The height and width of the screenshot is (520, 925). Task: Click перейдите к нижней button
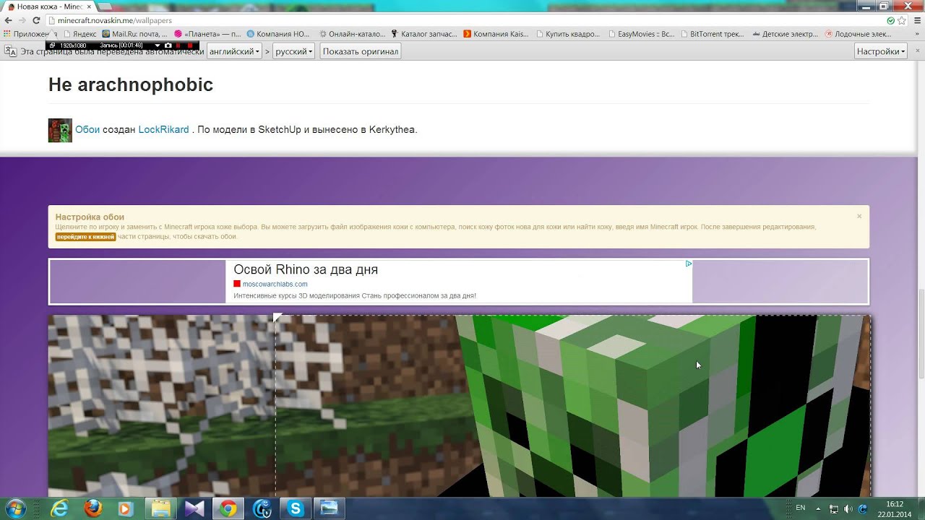pyautogui.click(x=85, y=237)
